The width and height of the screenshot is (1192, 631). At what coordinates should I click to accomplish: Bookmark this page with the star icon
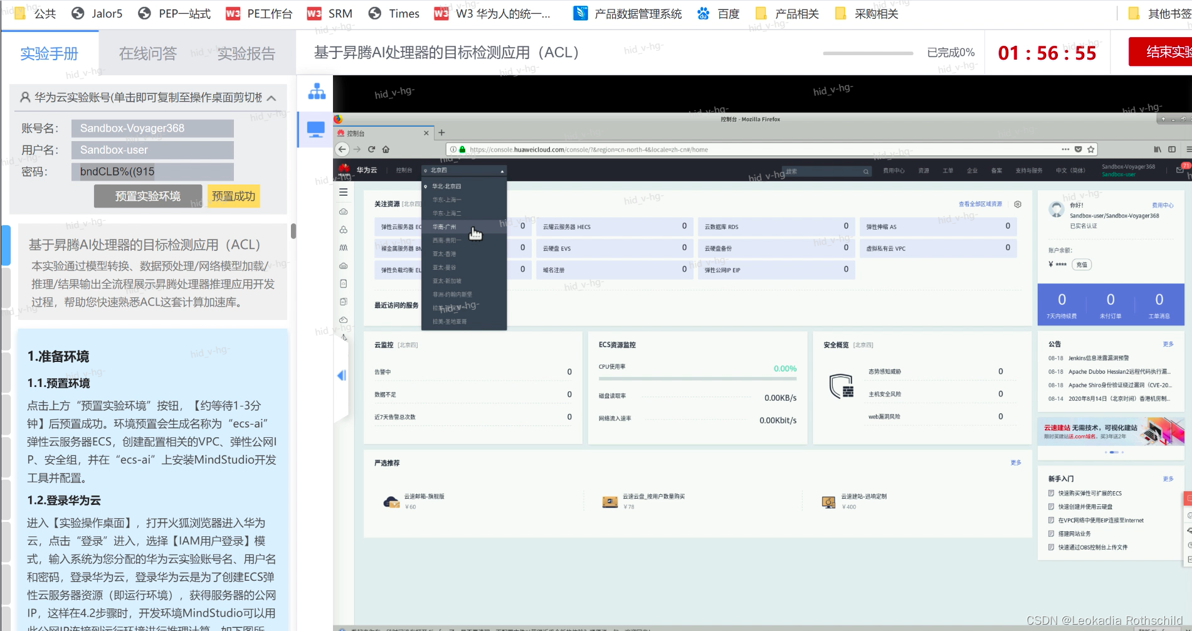[x=1091, y=149]
